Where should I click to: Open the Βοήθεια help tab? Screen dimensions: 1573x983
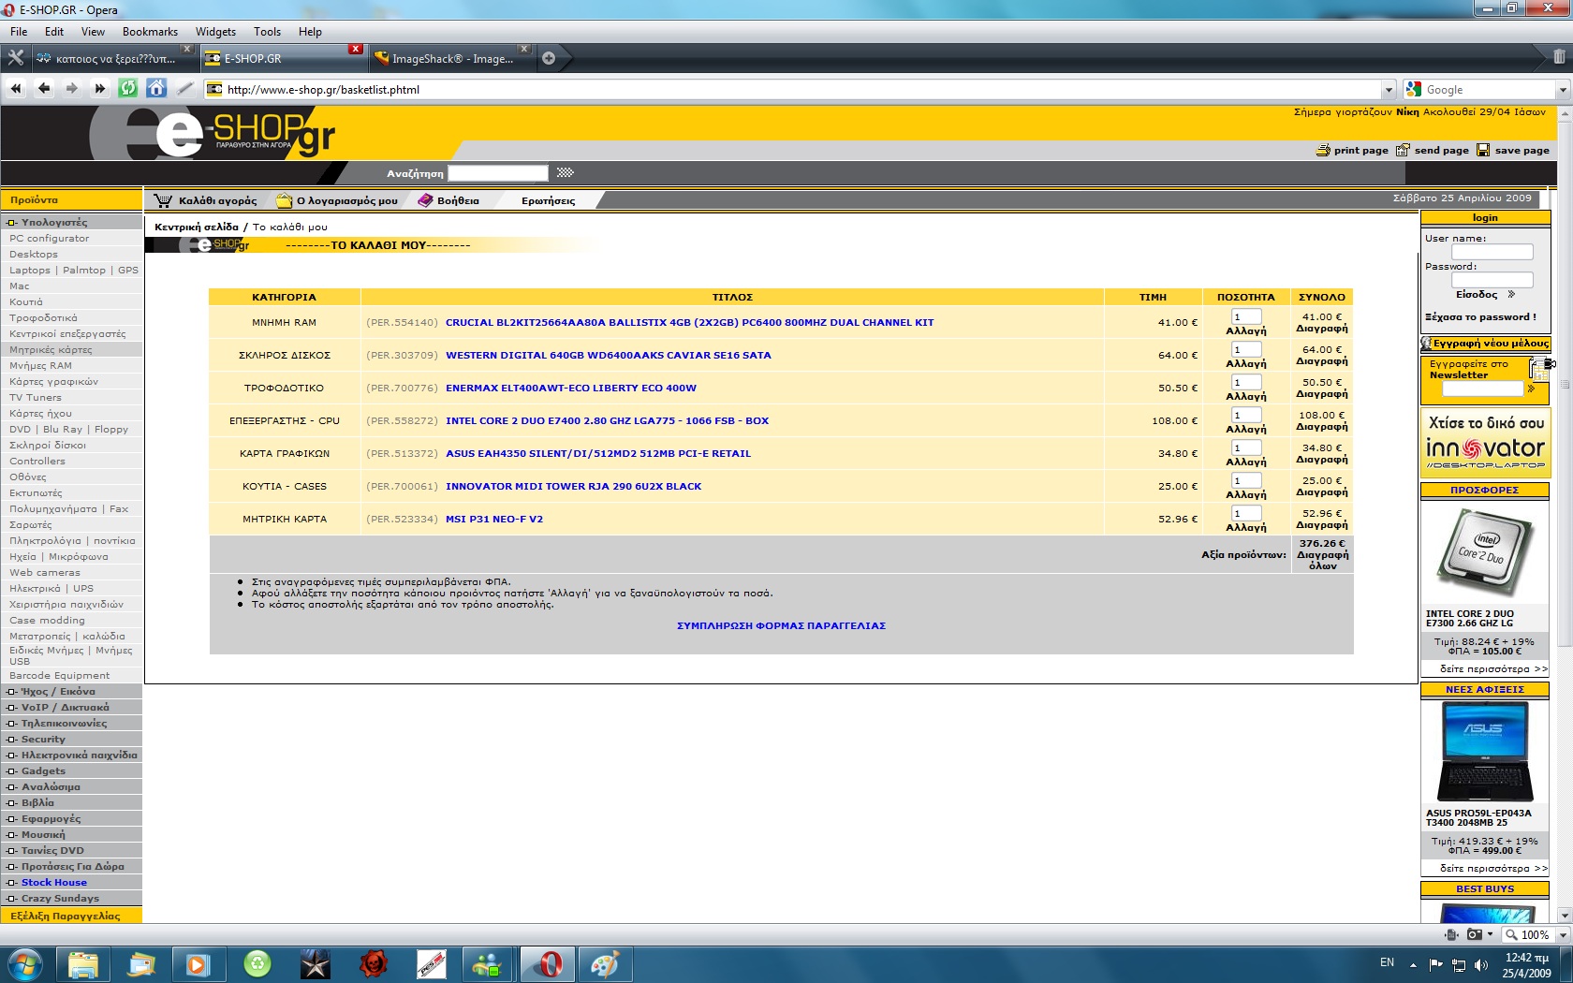tap(448, 200)
